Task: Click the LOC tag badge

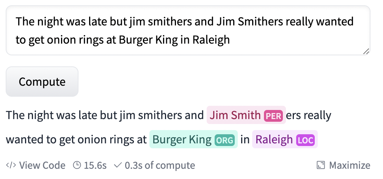Action: coord(305,140)
